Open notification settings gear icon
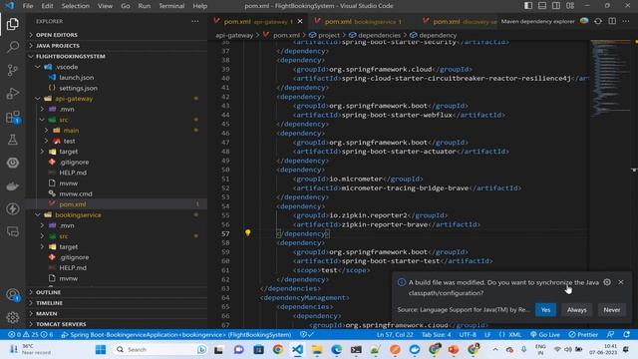 [x=607, y=282]
